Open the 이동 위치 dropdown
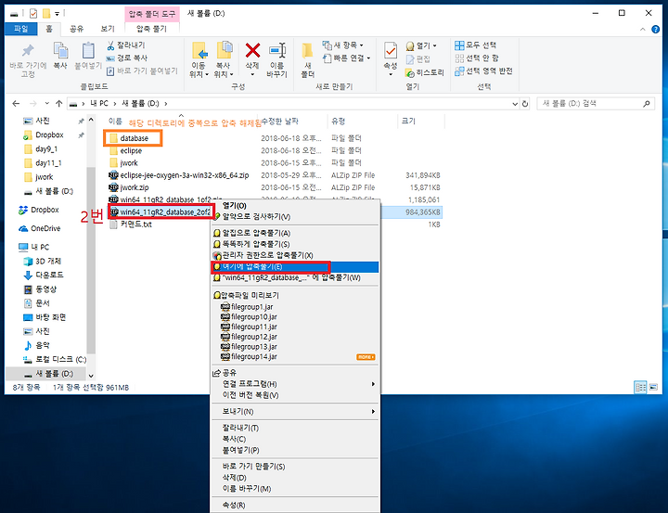 point(199,70)
